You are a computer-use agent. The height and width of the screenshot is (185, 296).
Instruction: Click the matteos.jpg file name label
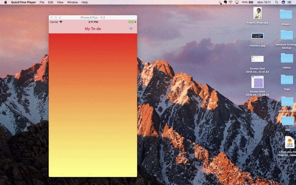tap(257, 46)
